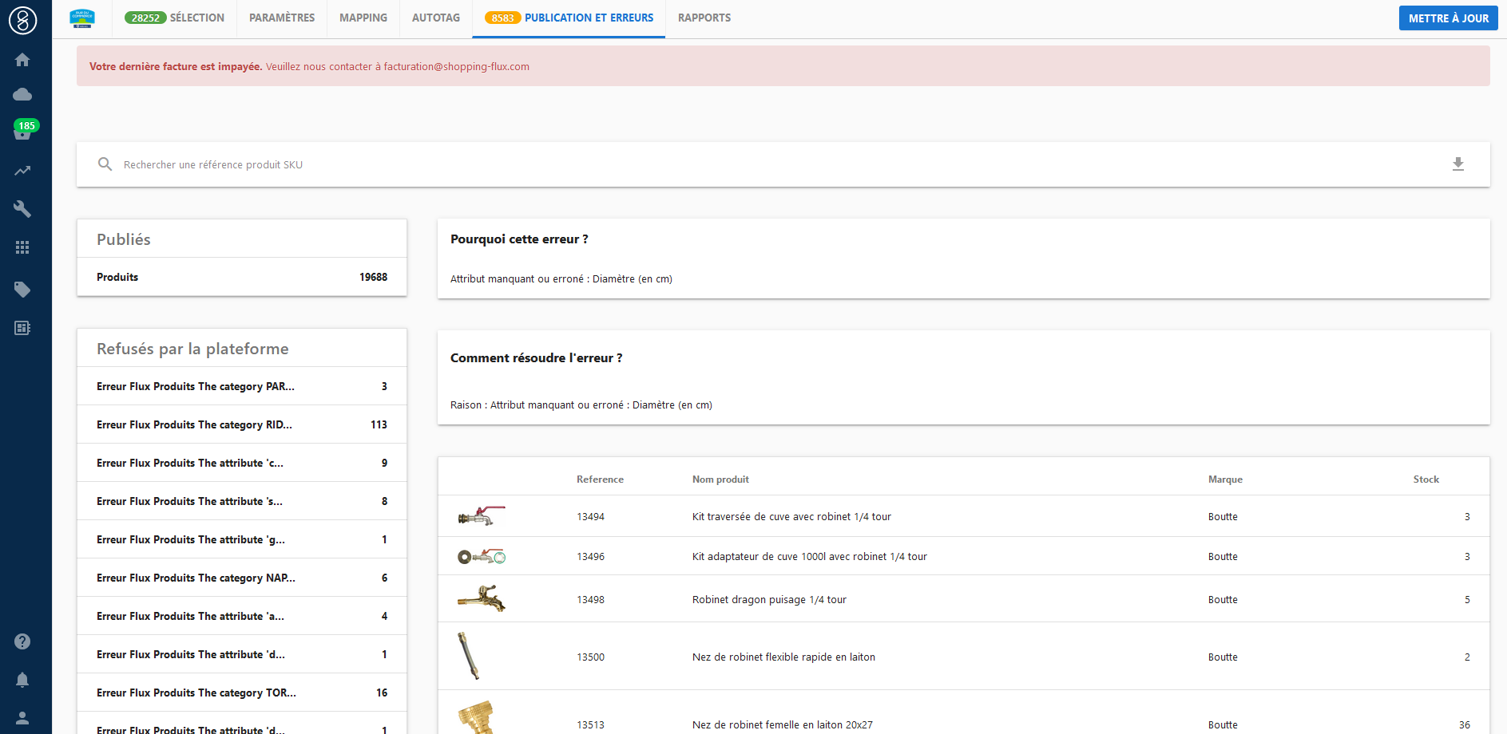Open the home dashboard icon
The width and height of the screenshot is (1507, 734).
tap(22, 60)
